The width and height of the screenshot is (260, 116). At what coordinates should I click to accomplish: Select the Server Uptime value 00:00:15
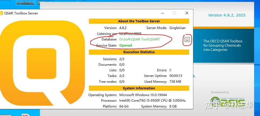[176, 76]
